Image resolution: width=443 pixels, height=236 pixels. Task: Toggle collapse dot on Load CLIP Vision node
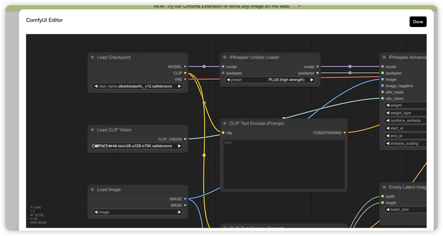[x=92, y=130]
